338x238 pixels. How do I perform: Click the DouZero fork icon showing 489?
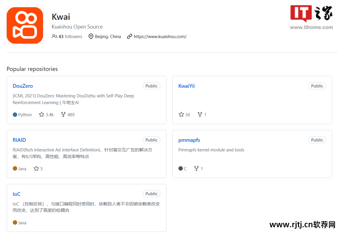(63, 114)
